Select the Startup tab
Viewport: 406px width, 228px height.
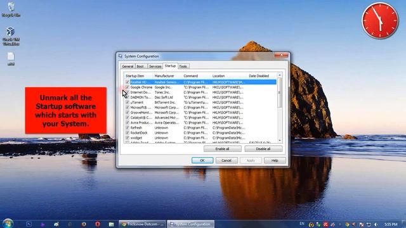coord(170,66)
